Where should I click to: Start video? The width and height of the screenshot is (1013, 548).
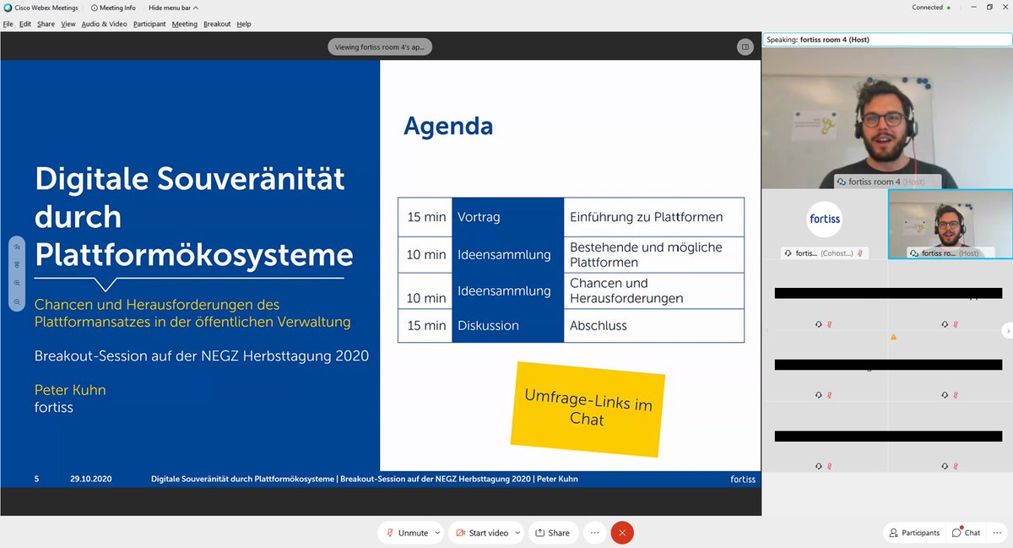pos(482,533)
